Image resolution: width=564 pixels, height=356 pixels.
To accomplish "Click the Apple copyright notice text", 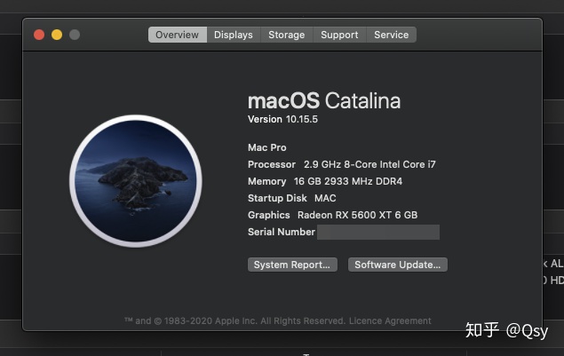I will pyautogui.click(x=234, y=320).
